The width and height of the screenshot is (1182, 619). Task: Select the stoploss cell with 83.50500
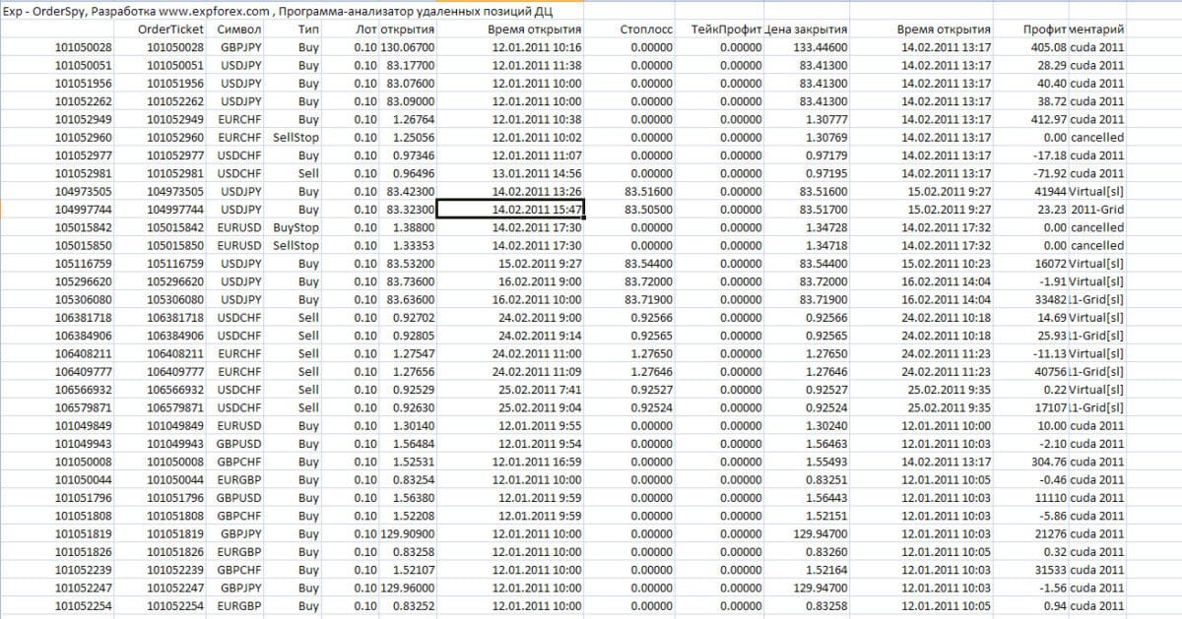646,210
